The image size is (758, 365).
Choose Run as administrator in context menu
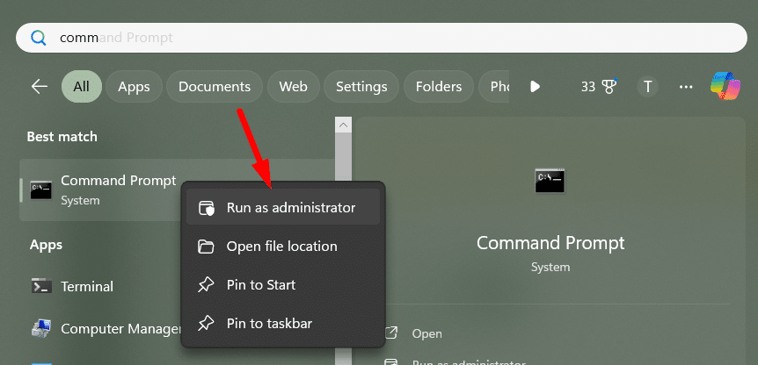(283, 207)
